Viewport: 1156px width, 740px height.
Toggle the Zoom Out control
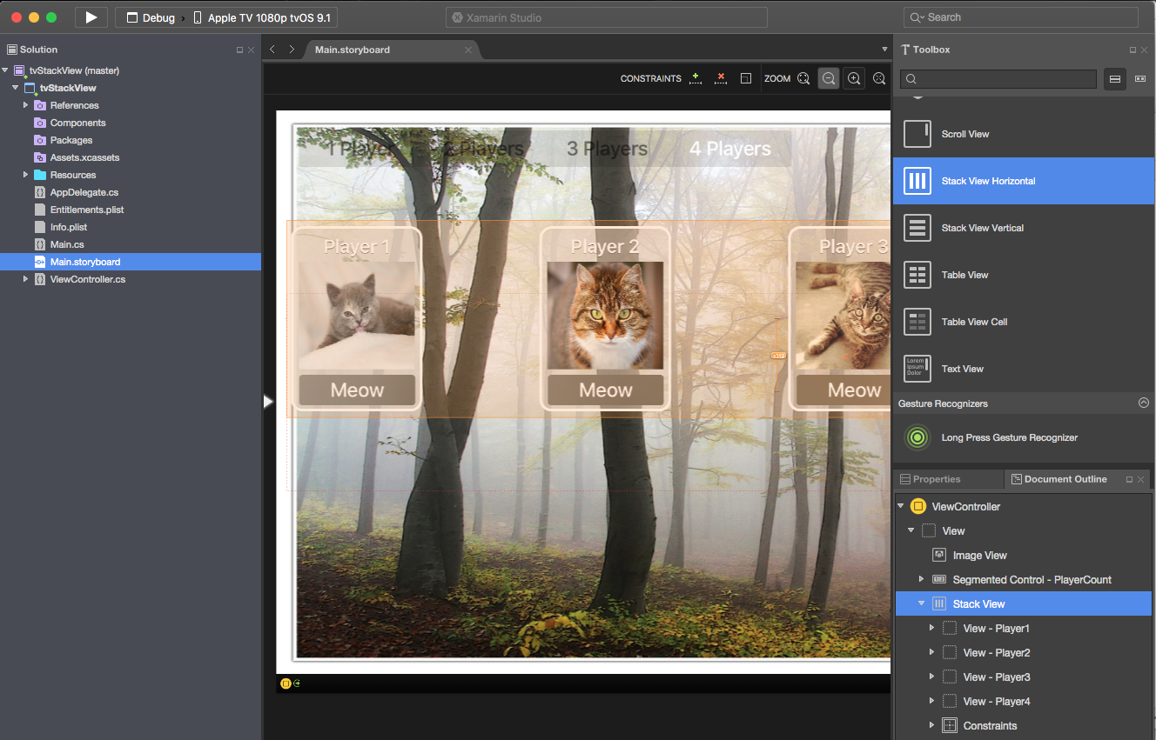coord(828,78)
